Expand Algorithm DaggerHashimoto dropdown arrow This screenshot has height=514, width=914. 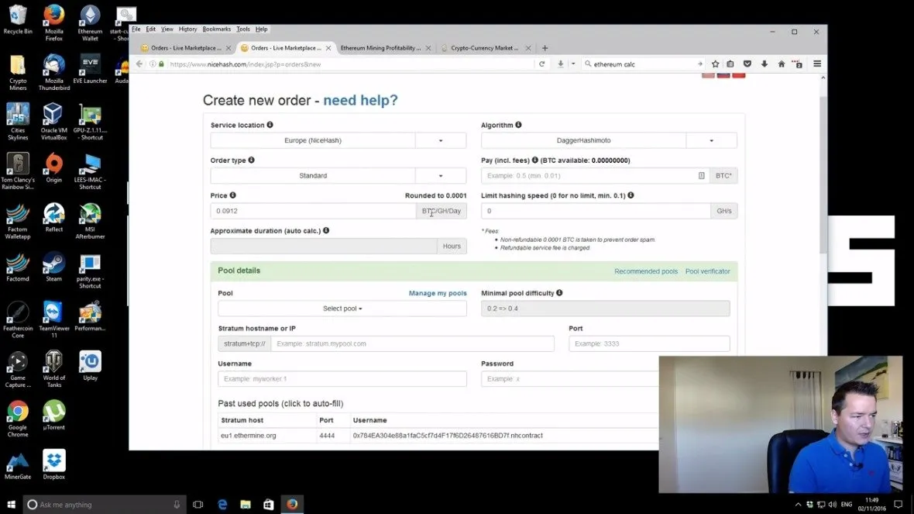[x=711, y=140]
